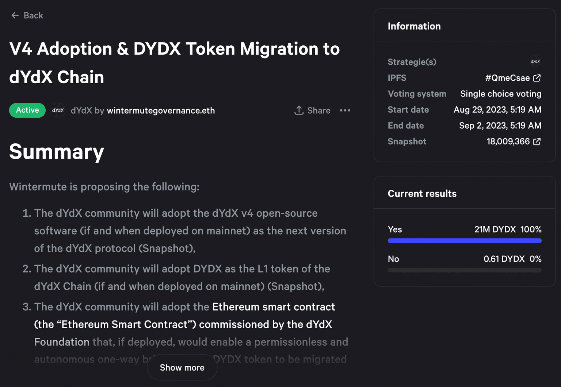Click the dYdX space avatar icon
The width and height of the screenshot is (561, 387).
[x=58, y=110]
